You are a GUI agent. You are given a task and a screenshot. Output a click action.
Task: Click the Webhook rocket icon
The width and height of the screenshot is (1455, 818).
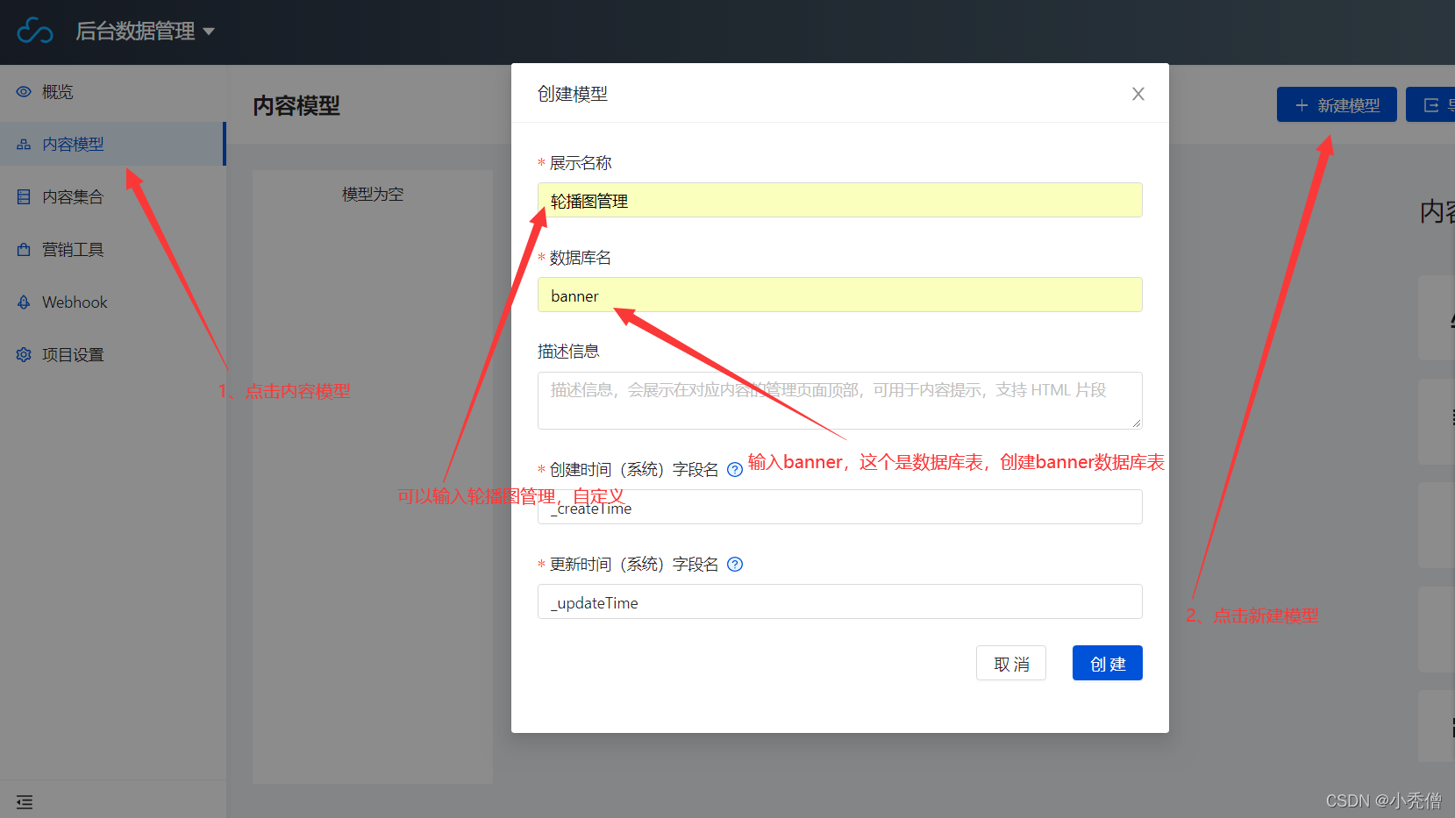[24, 302]
